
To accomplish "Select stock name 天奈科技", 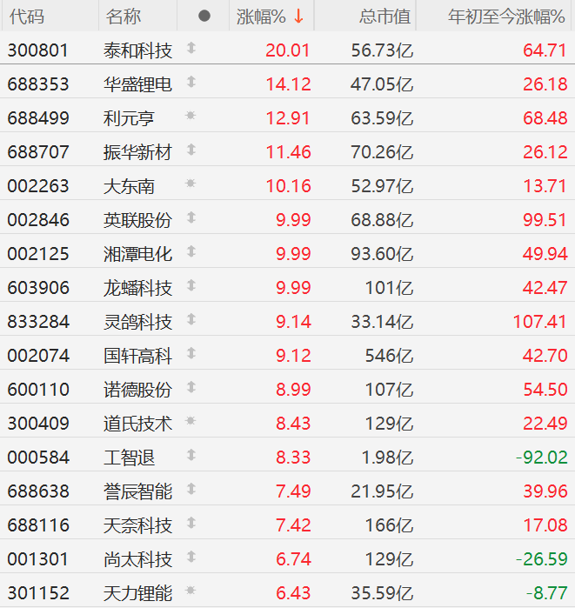I will (137, 525).
